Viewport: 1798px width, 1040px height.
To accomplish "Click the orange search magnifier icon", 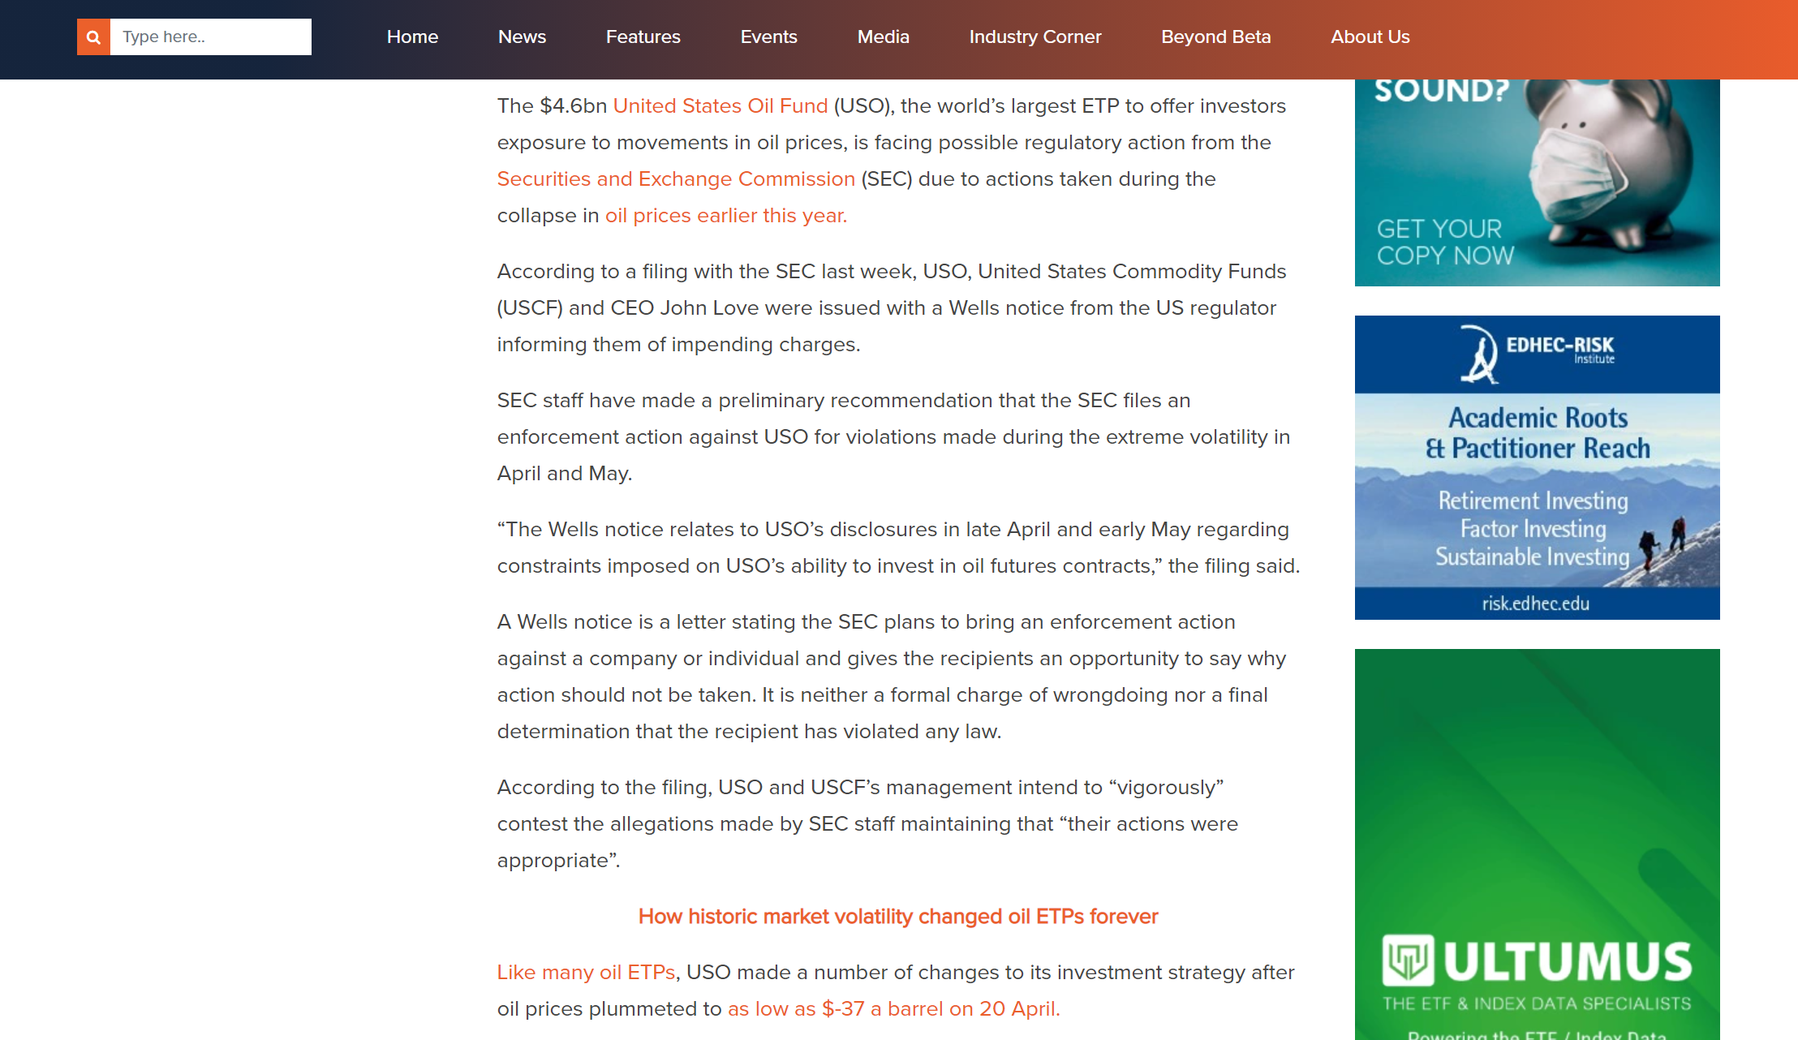I will point(93,37).
